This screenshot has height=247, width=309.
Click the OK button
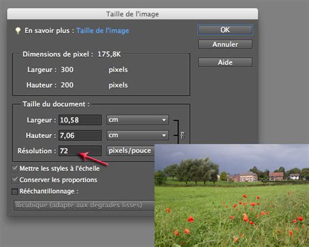coord(225,30)
